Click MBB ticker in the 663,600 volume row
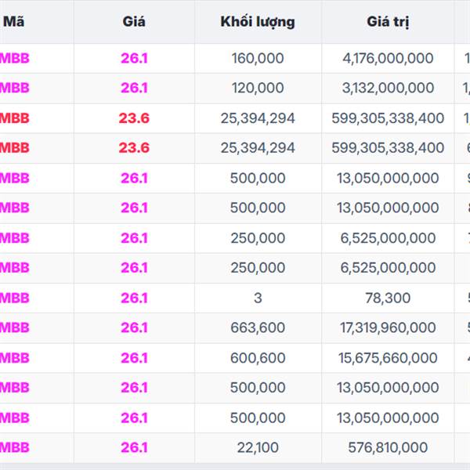 (14, 327)
